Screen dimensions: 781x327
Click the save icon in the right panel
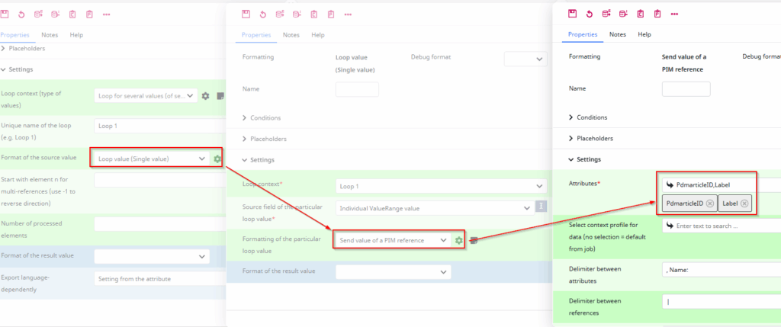(x=573, y=14)
